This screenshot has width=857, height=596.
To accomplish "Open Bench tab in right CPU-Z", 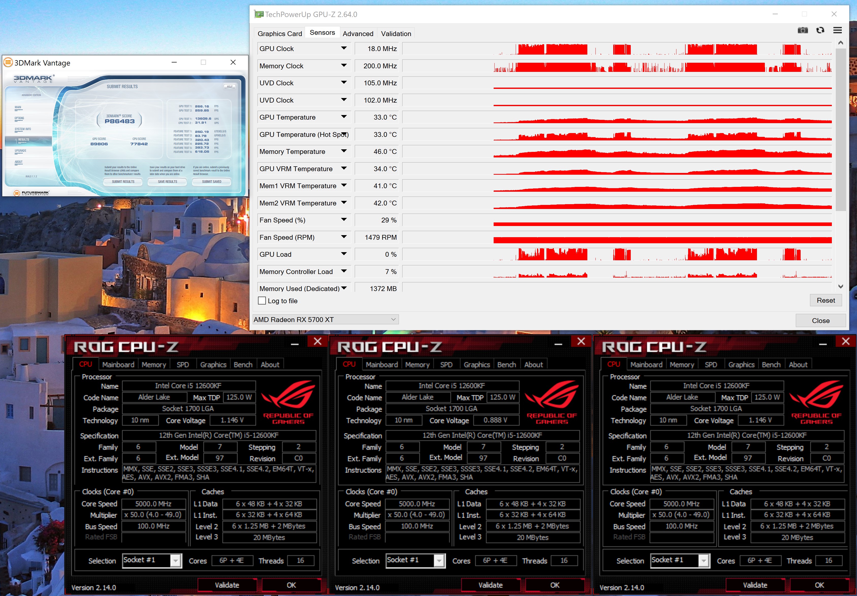I will [x=771, y=365].
